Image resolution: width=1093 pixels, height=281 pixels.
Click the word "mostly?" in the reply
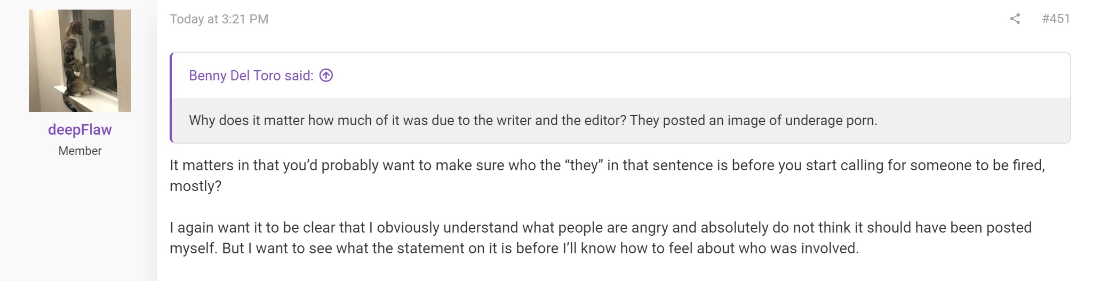[x=195, y=186]
